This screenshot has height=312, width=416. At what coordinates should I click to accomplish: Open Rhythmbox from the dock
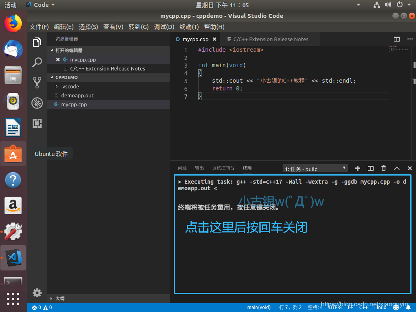pyautogui.click(x=13, y=101)
